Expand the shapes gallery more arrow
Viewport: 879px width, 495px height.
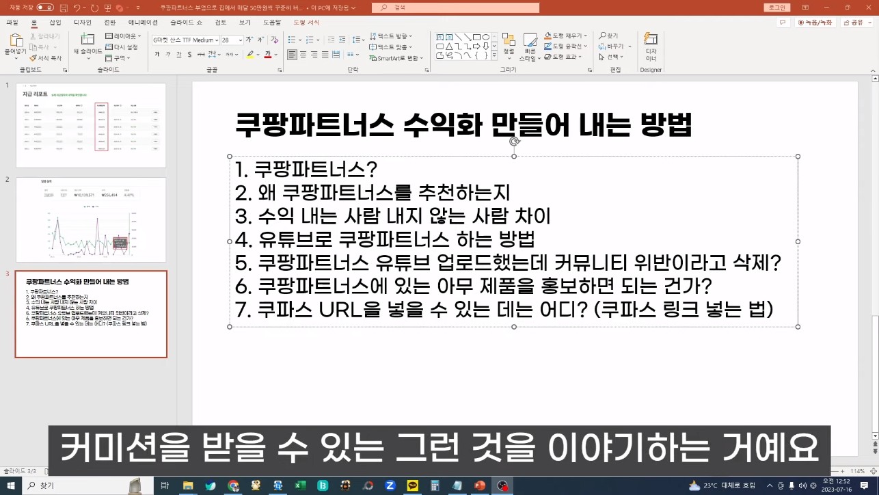494,55
